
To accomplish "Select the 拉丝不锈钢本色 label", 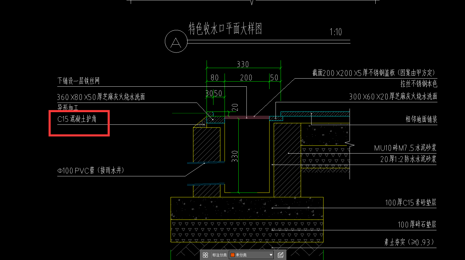I will coord(419,83).
